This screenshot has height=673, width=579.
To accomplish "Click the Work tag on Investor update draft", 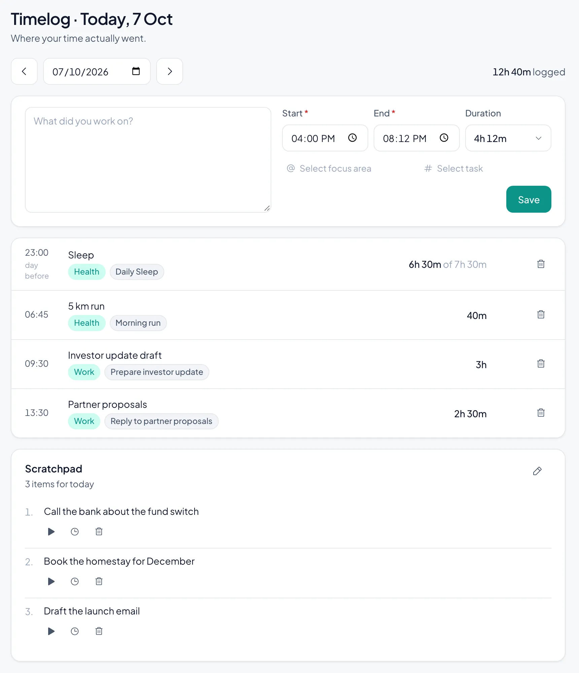I will [x=84, y=372].
